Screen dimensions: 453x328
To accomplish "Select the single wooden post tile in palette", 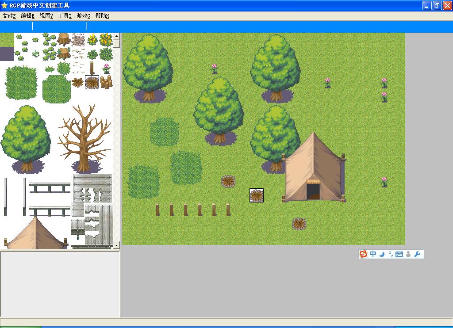I will point(92,68).
